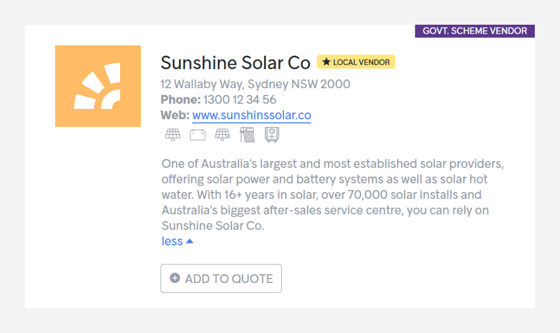Click the heat pump unit icon
The height and width of the screenshot is (333, 560).
[x=272, y=135]
